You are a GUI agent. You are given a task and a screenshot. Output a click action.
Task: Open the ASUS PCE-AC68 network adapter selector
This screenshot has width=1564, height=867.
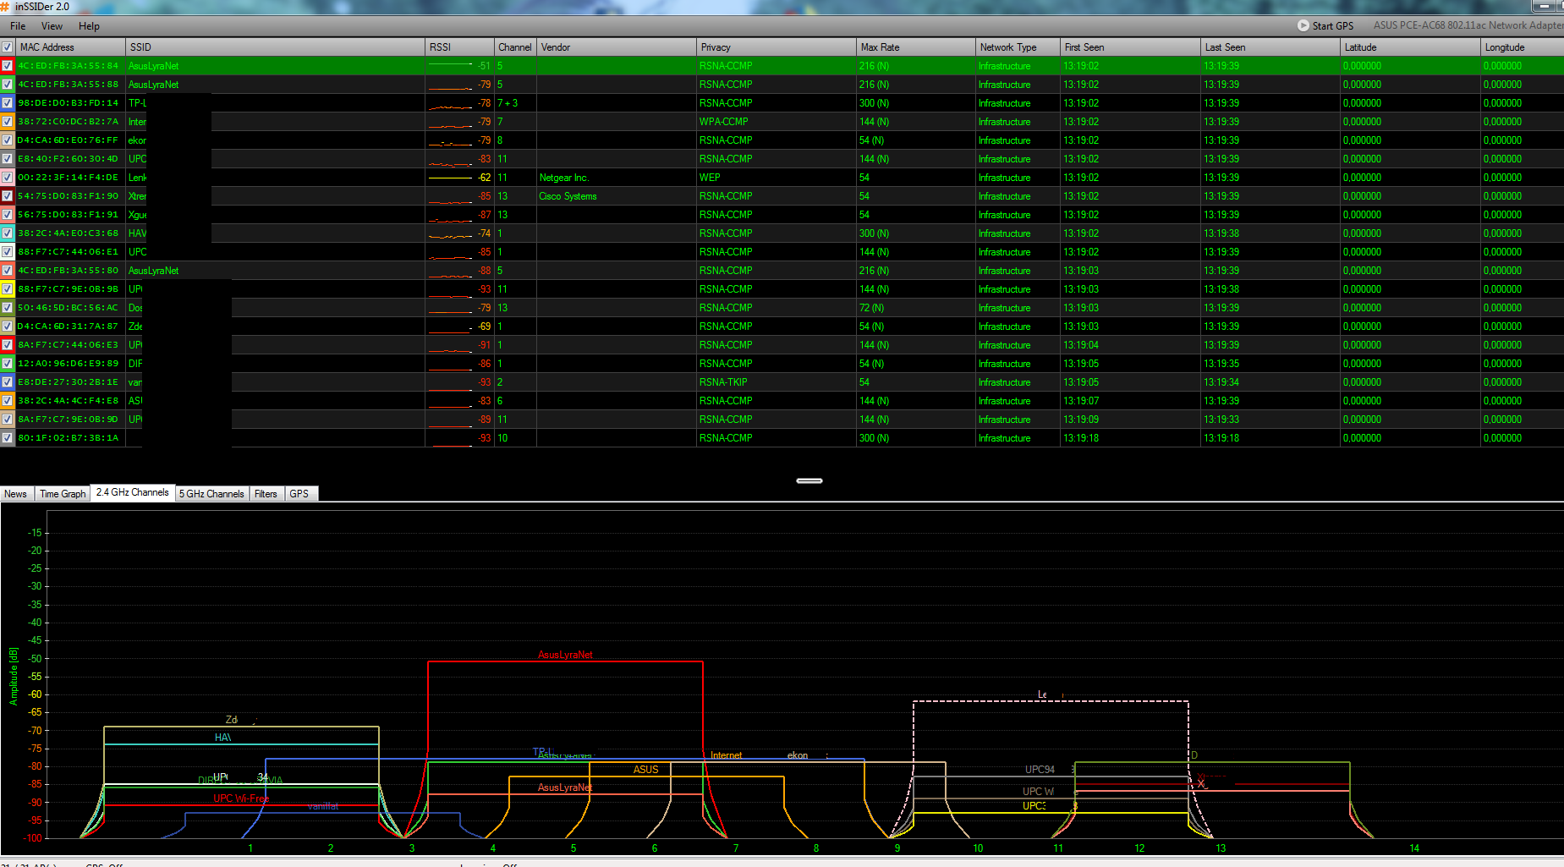[x=1467, y=25]
